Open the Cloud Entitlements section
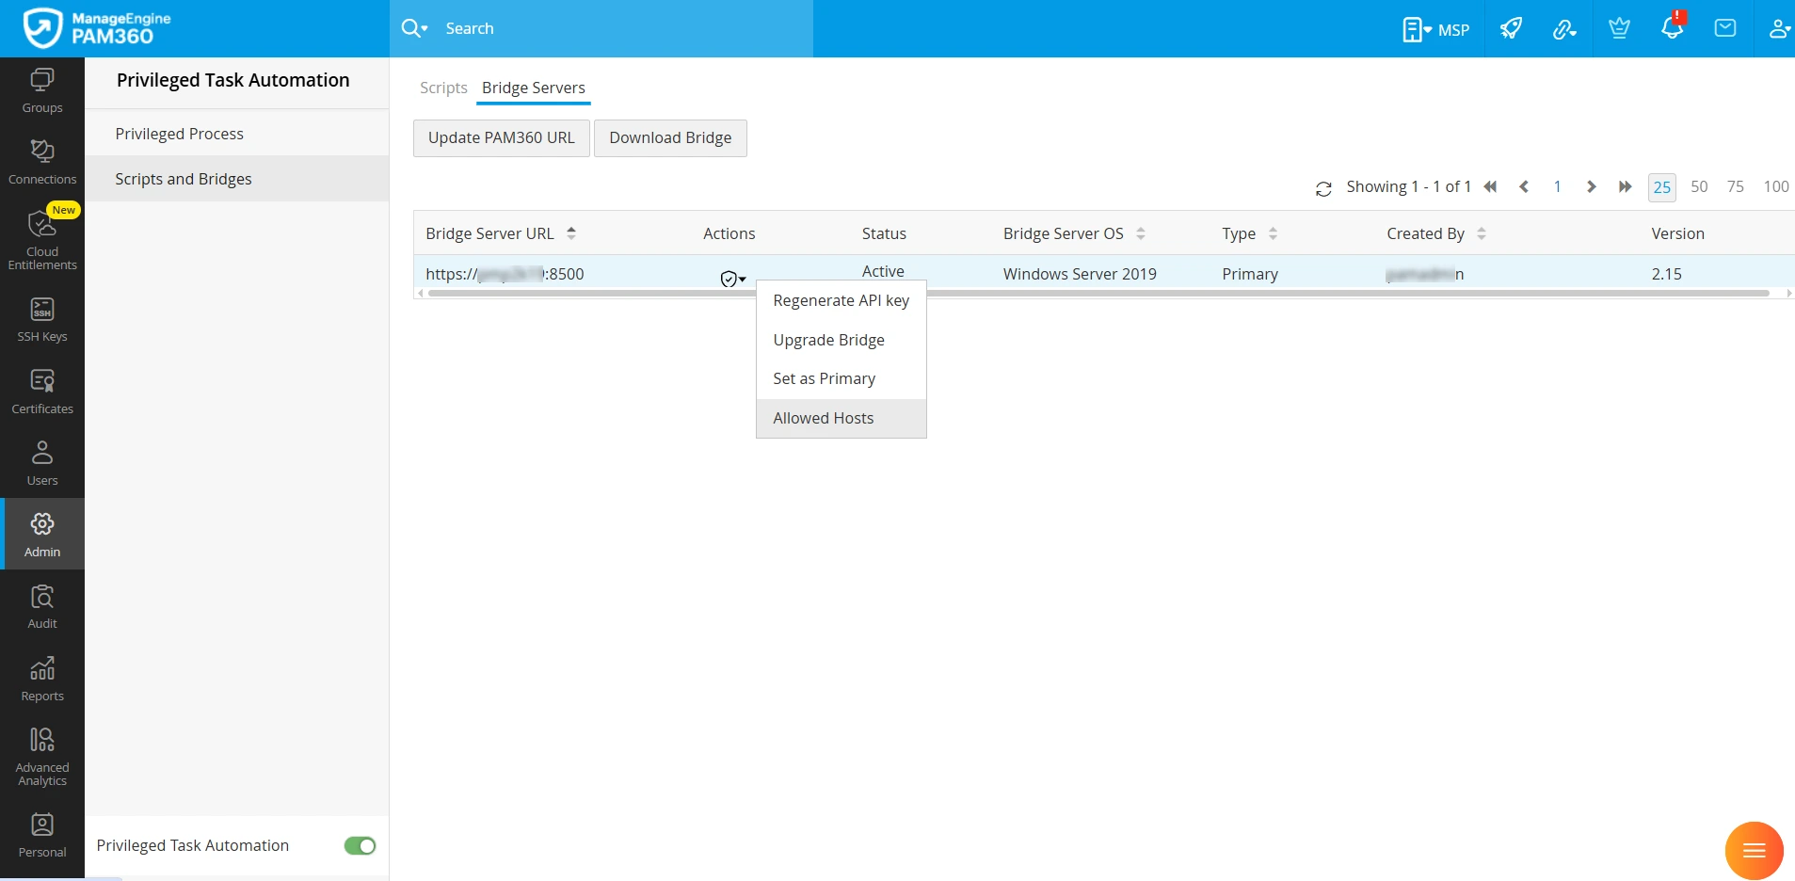 [41, 239]
